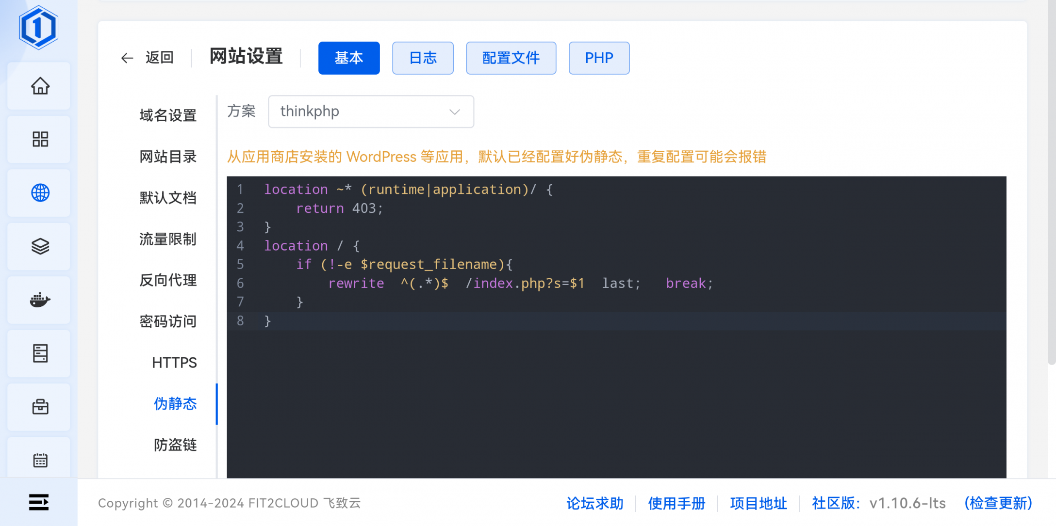Open the 使用手册 footer link

[676, 503]
